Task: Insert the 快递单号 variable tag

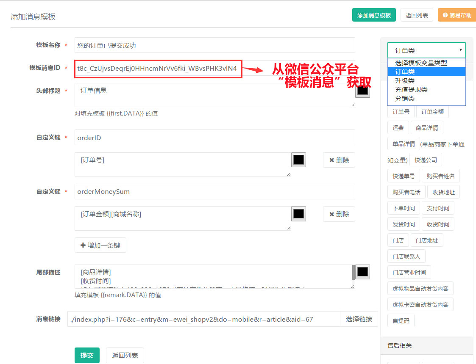Action: coord(404,176)
